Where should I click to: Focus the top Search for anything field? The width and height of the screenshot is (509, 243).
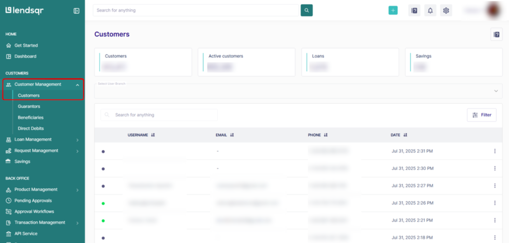(196, 10)
